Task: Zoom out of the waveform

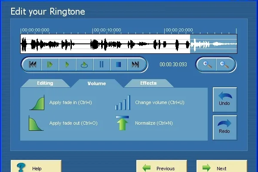Action: (224, 64)
